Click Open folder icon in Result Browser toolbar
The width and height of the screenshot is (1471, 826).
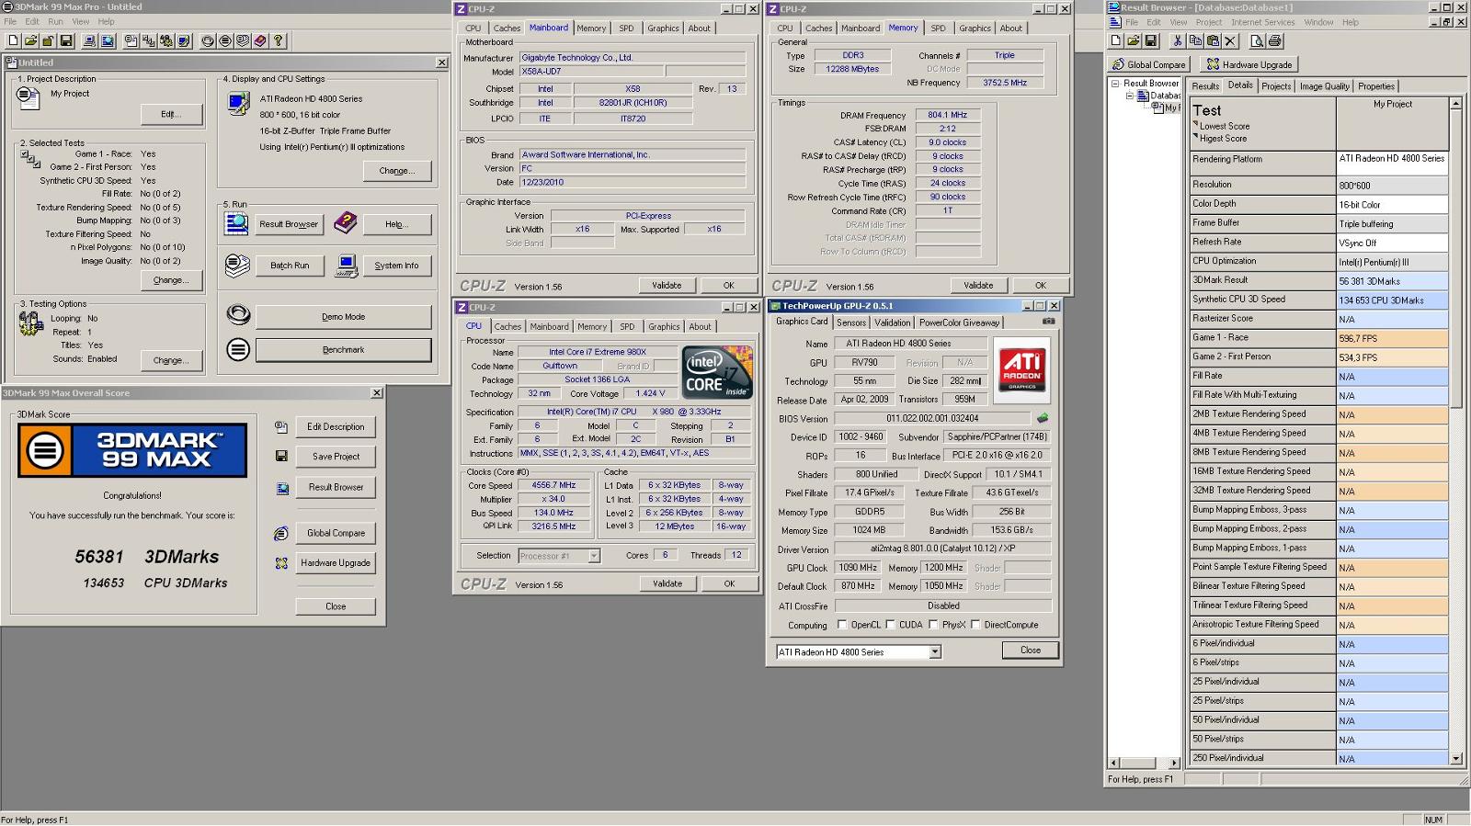tap(1134, 40)
